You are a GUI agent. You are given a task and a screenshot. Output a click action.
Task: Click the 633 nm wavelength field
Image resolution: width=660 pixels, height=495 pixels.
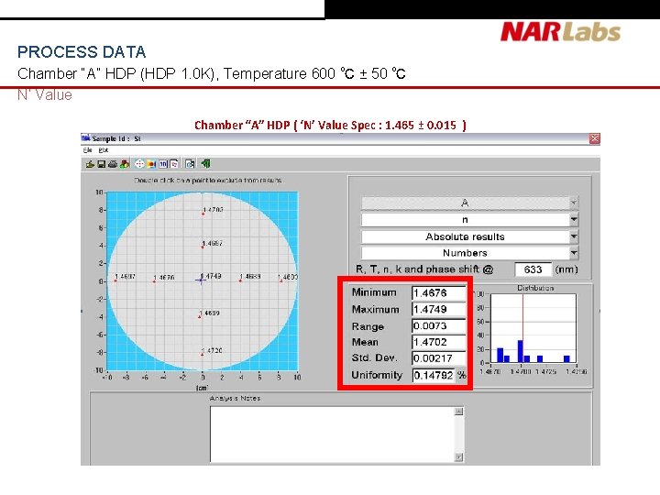click(533, 269)
